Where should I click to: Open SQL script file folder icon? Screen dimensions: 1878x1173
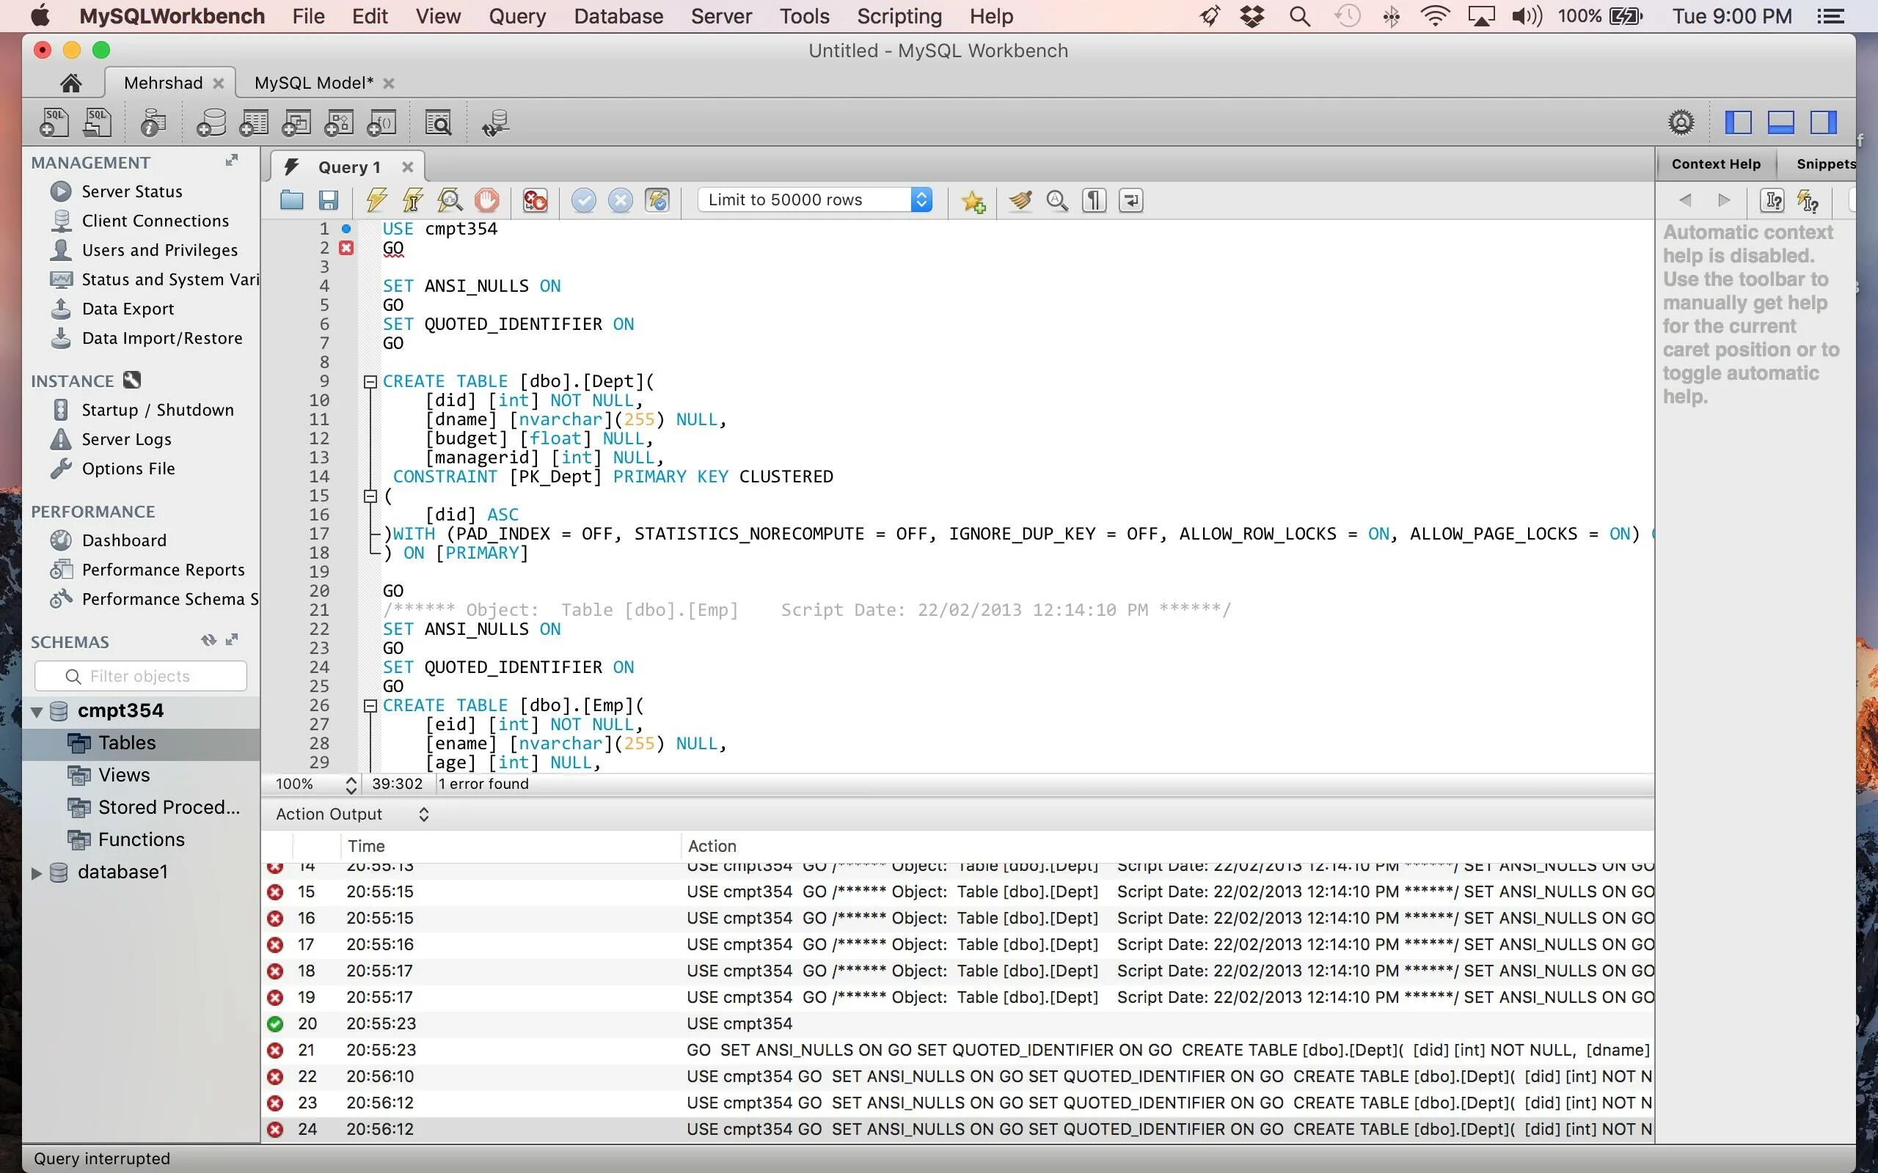(x=292, y=200)
